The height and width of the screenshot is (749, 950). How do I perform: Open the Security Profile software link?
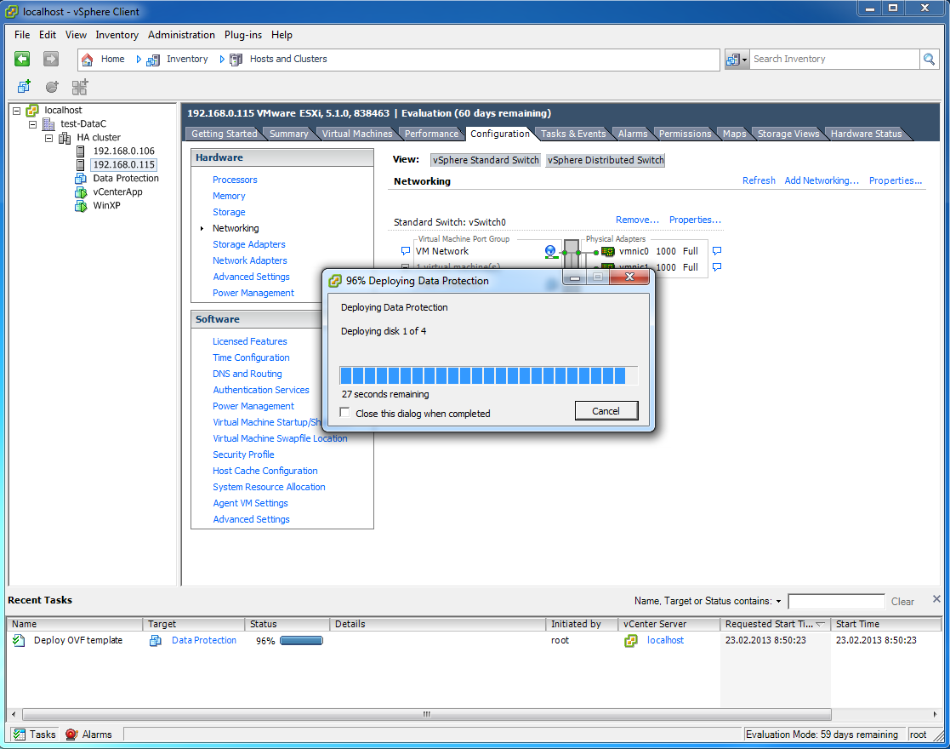tap(243, 455)
